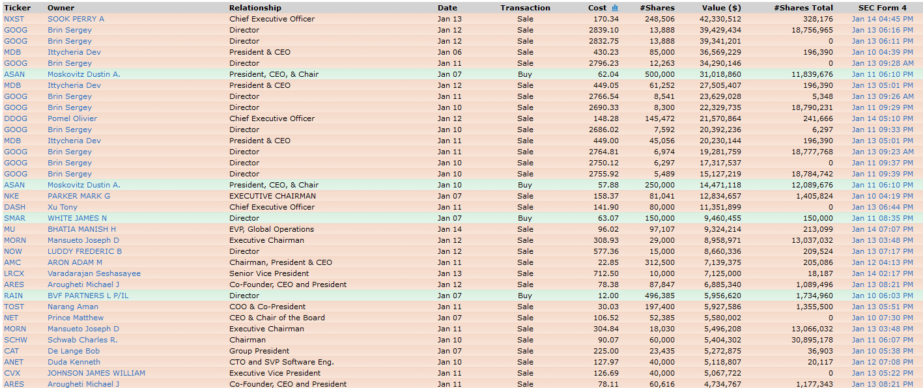
Task: Open the MU ticker link
Action: pyautogui.click(x=9, y=229)
